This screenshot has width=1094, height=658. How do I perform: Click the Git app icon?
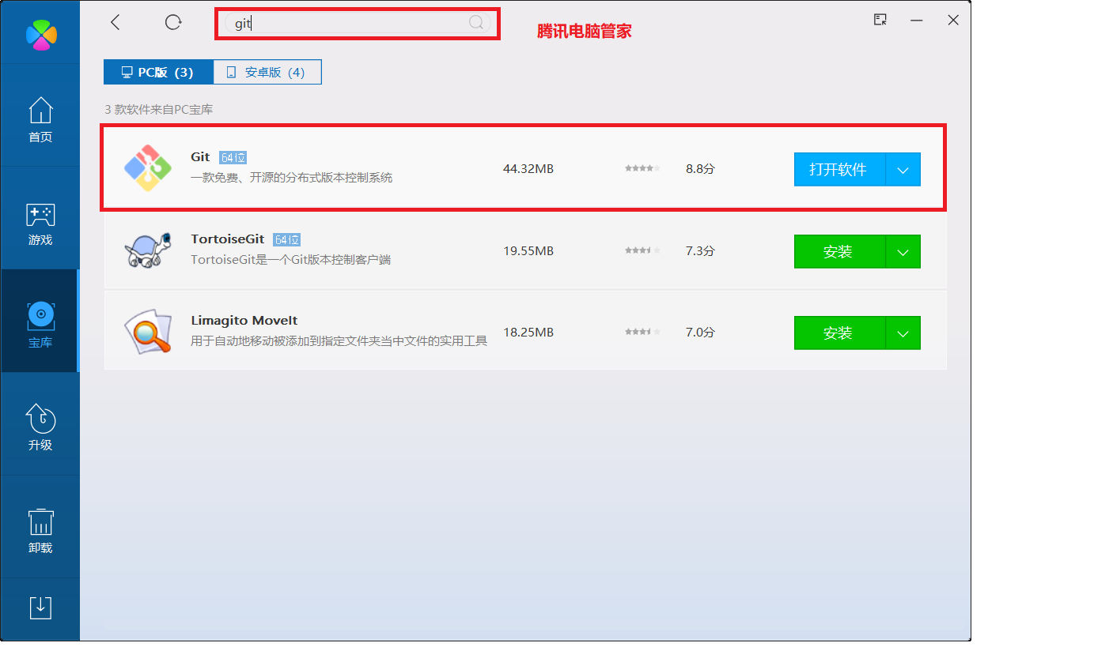(x=148, y=168)
